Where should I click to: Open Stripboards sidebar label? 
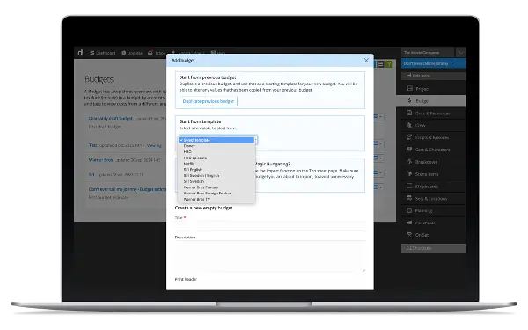click(426, 187)
